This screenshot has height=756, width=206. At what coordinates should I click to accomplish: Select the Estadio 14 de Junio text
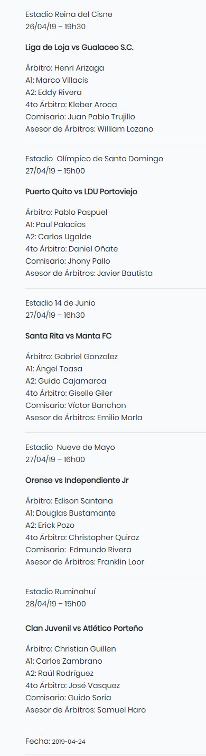(60, 303)
